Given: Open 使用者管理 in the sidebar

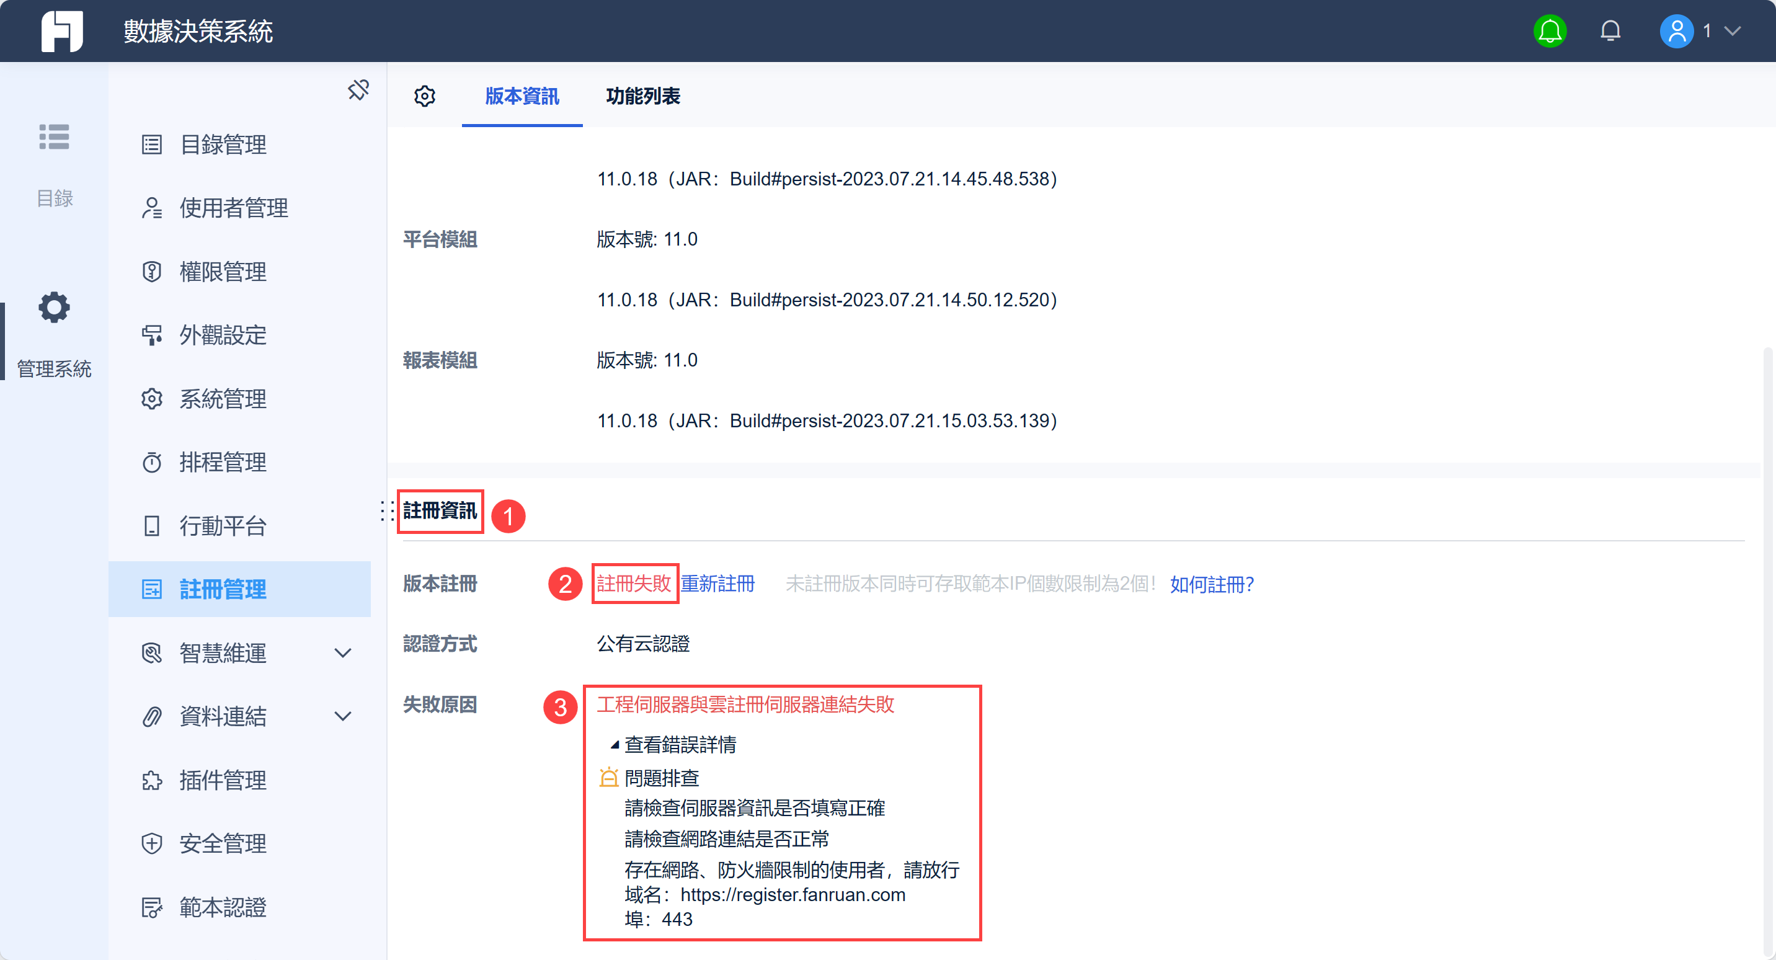Looking at the screenshot, I should pyautogui.click(x=233, y=208).
